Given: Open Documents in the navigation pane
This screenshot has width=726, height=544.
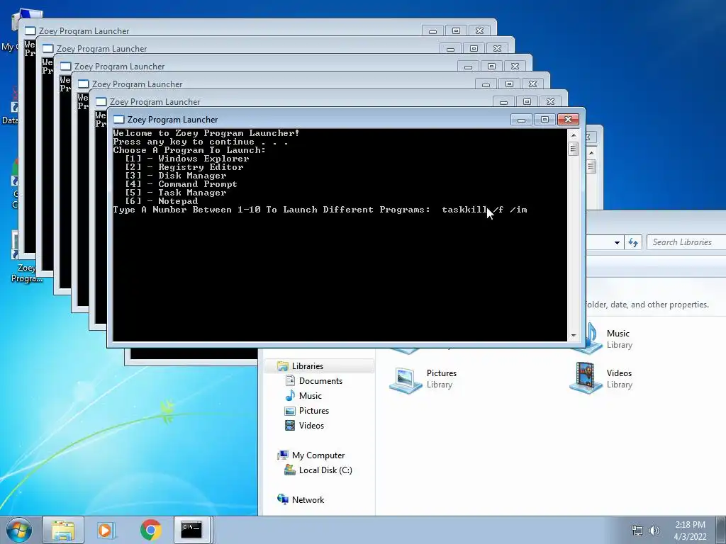Looking at the screenshot, I should [320, 380].
